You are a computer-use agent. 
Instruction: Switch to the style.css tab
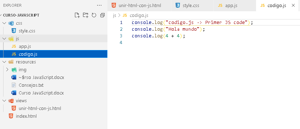tap(192, 6)
